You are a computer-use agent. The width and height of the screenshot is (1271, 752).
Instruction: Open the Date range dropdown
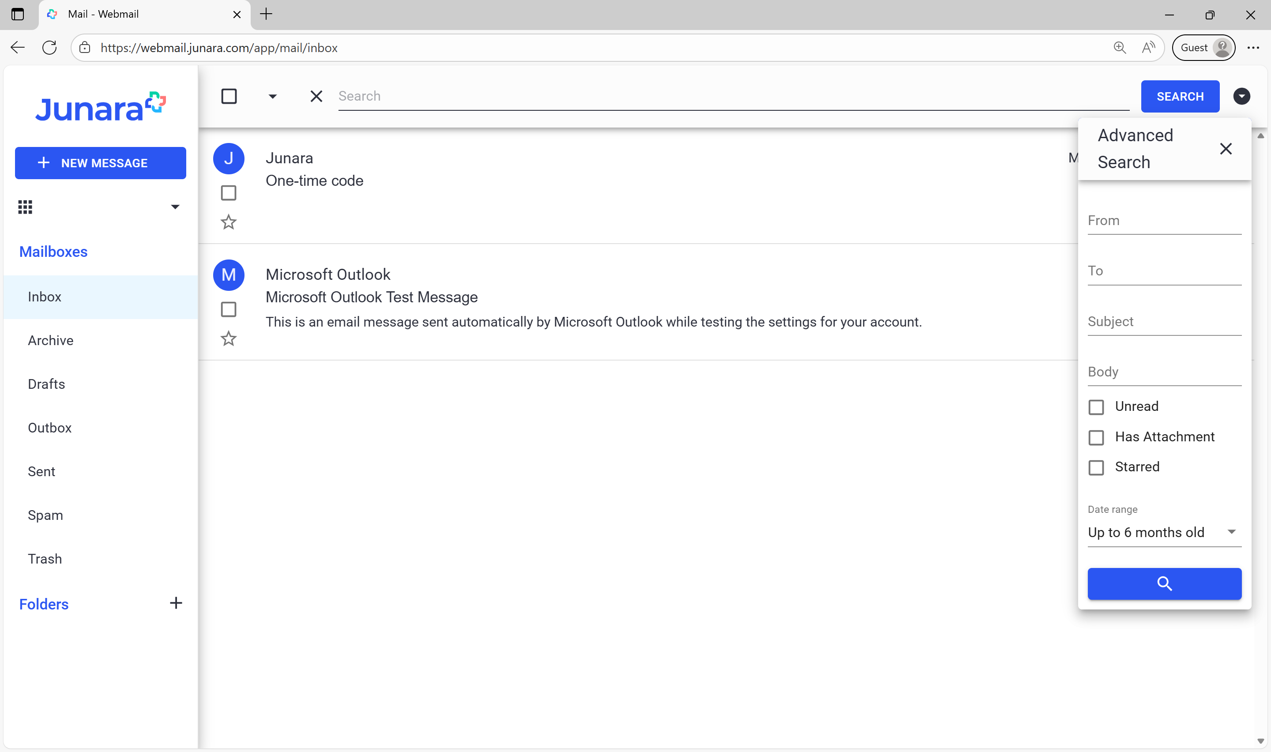pos(1164,532)
